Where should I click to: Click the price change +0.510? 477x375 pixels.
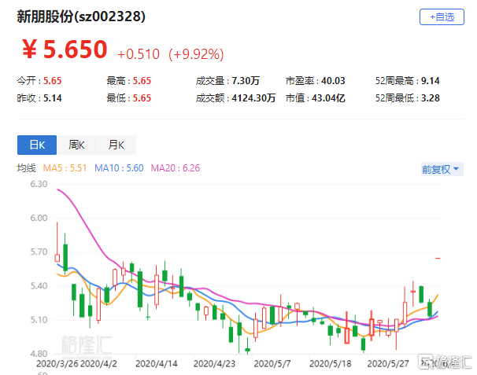pos(139,54)
